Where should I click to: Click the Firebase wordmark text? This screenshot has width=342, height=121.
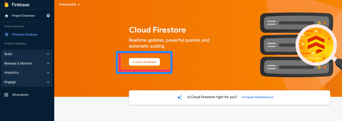tap(21, 5)
